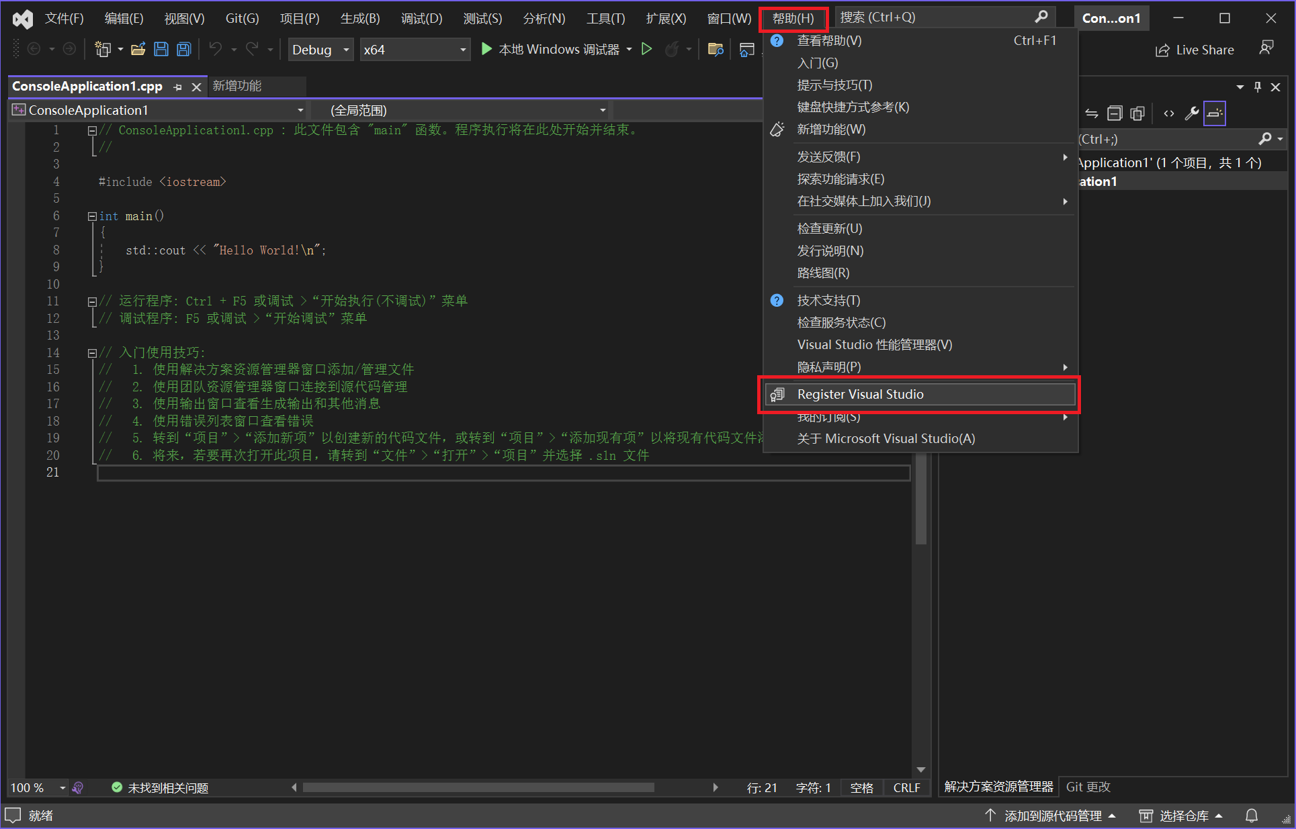
Task: Click the search magnifier in title bar
Action: click(1041, 17)
